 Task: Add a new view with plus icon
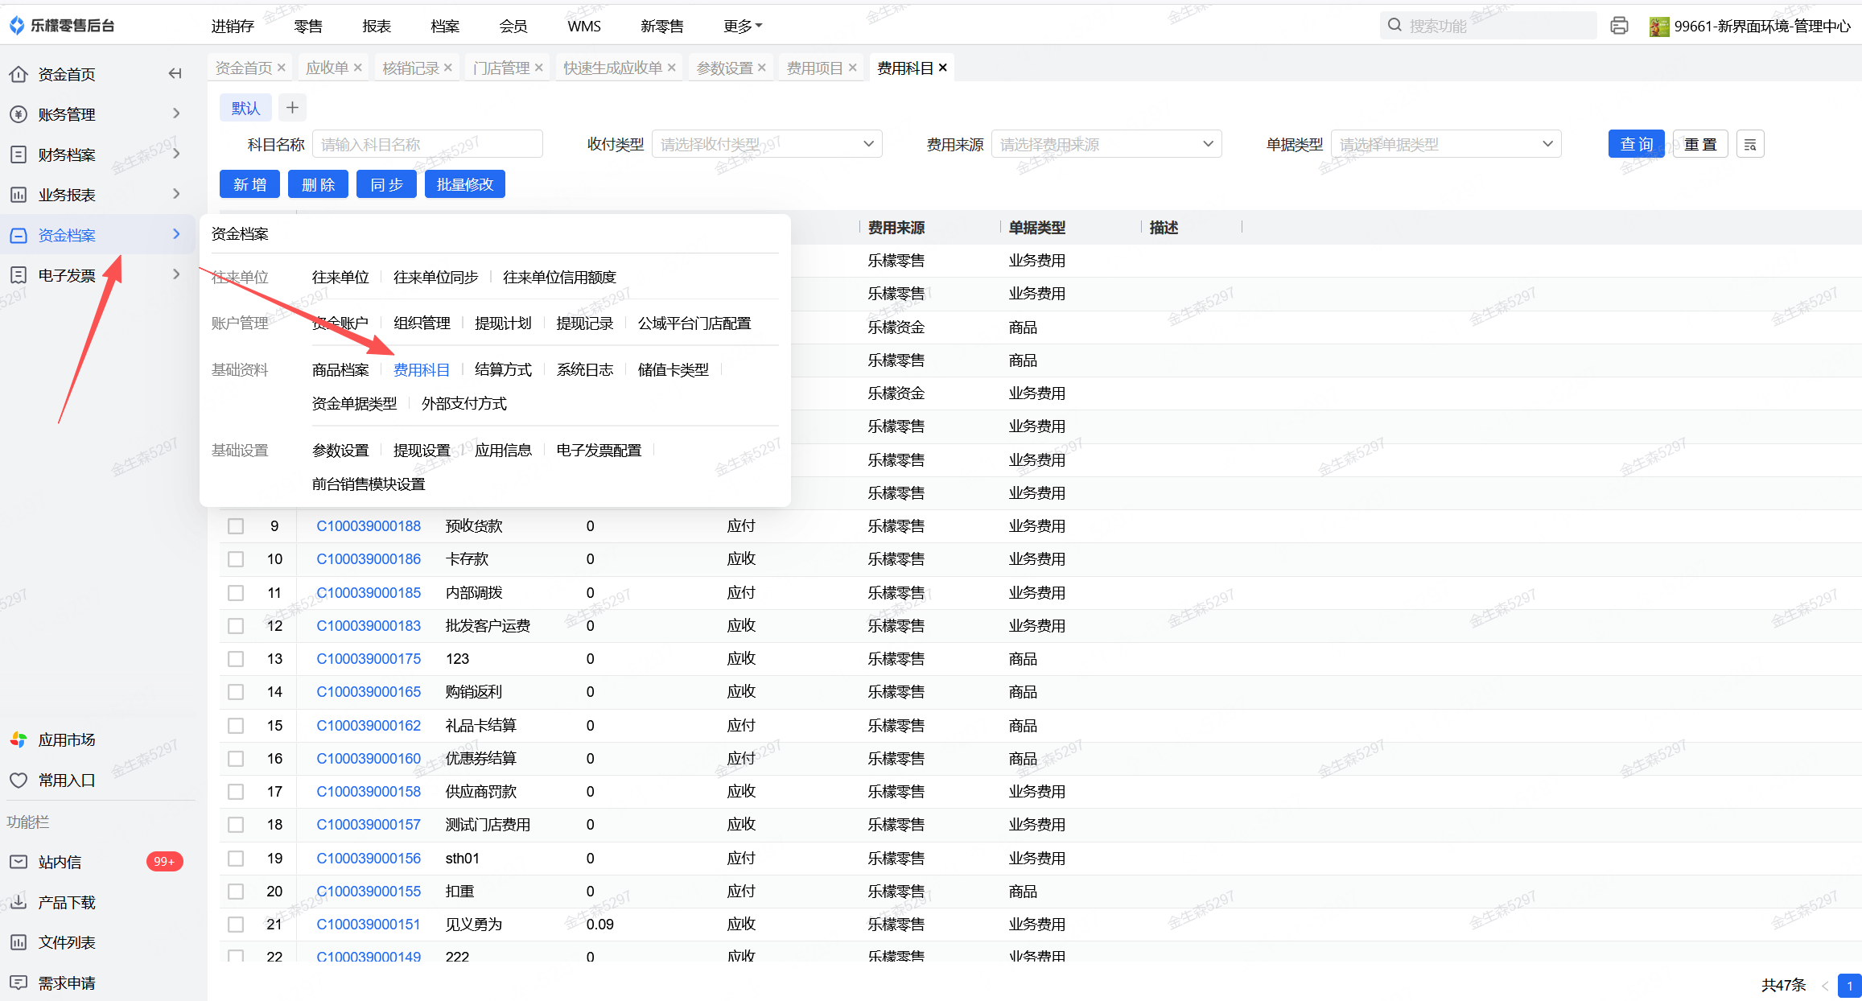click(292, 108)
